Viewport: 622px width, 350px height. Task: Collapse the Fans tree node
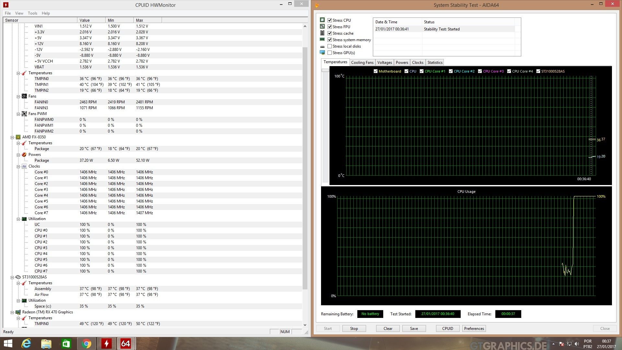click(x=18, y=97)
